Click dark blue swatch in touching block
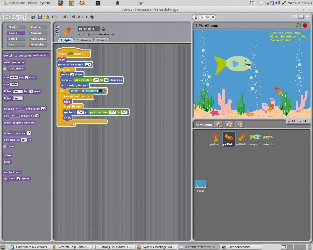This screenshot has width=313, height=250. click(100, 91)
